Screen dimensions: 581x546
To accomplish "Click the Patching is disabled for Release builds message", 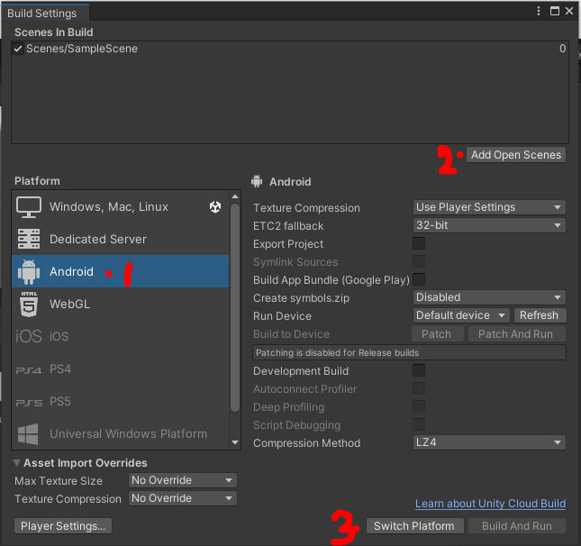I will click(410, 352).
